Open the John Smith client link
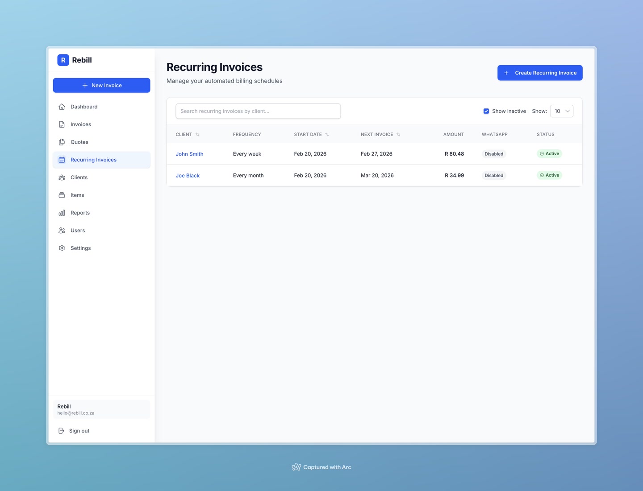The image size is (643, 491). [189, 154]
